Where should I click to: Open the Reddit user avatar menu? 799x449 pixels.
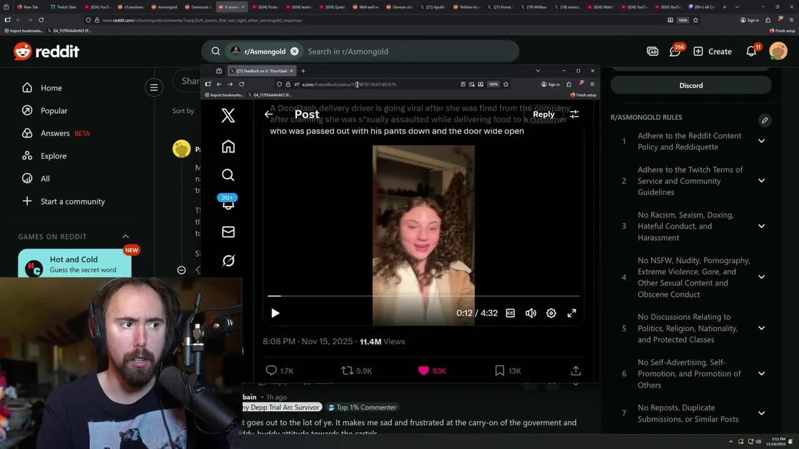point(778,51)
